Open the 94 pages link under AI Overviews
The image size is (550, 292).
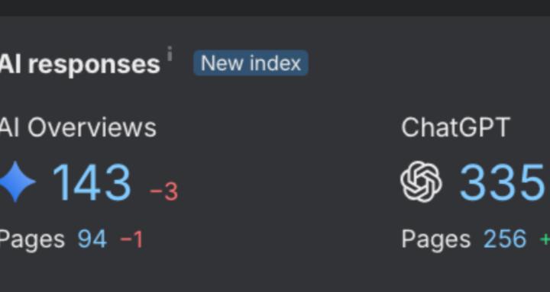(x=92, y=239)
